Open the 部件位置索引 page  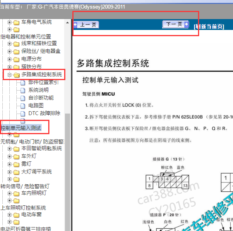tap(44, 82)
